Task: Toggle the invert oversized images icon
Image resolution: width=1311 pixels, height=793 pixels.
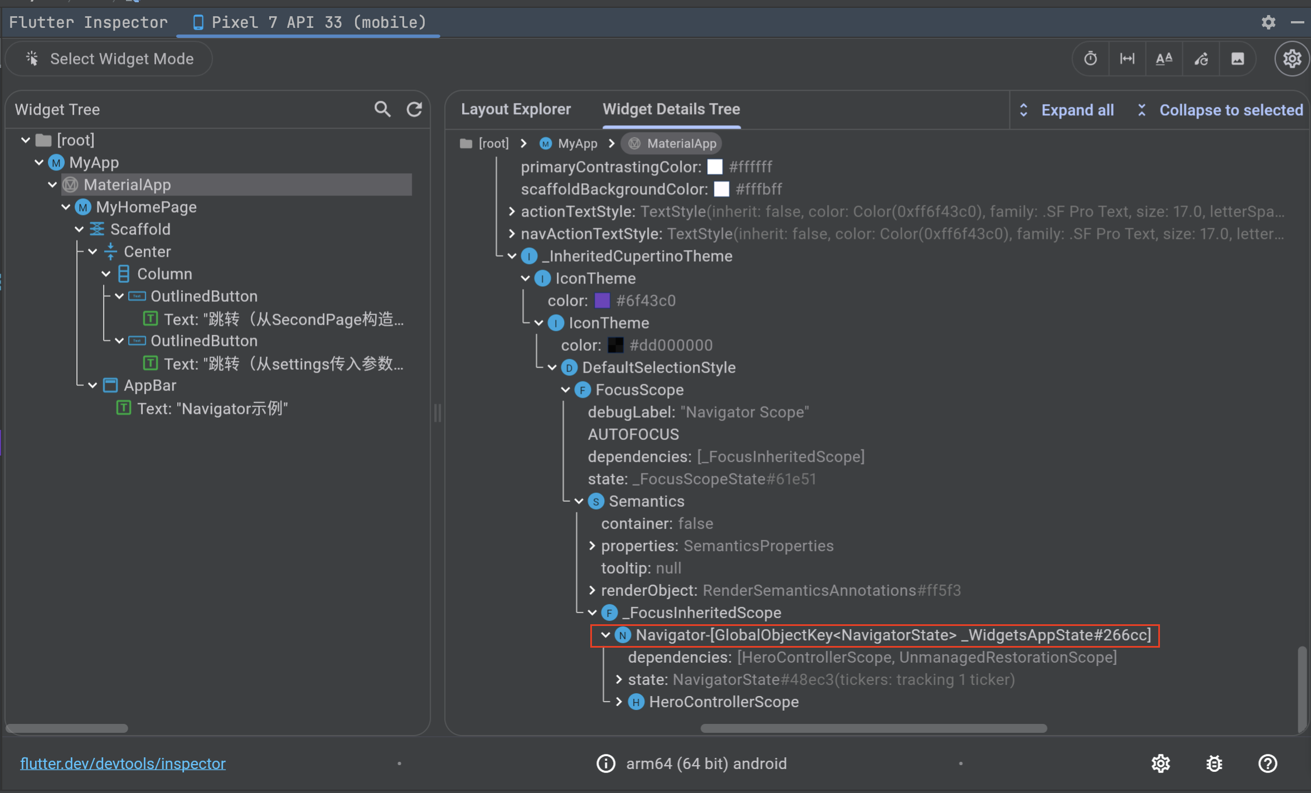Action: [1237, 58]
